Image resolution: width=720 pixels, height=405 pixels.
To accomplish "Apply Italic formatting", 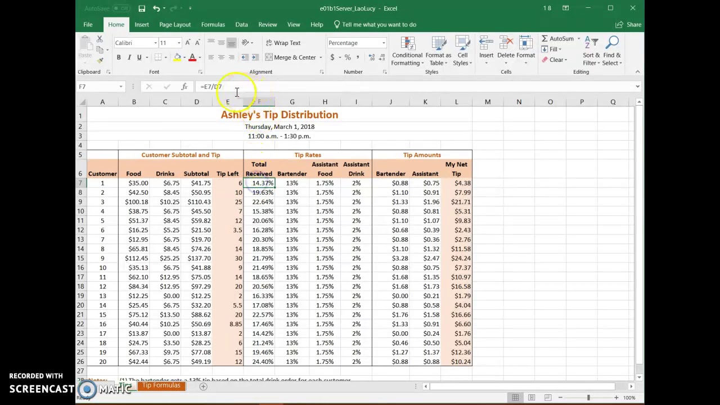I will (x=129, y=57).
